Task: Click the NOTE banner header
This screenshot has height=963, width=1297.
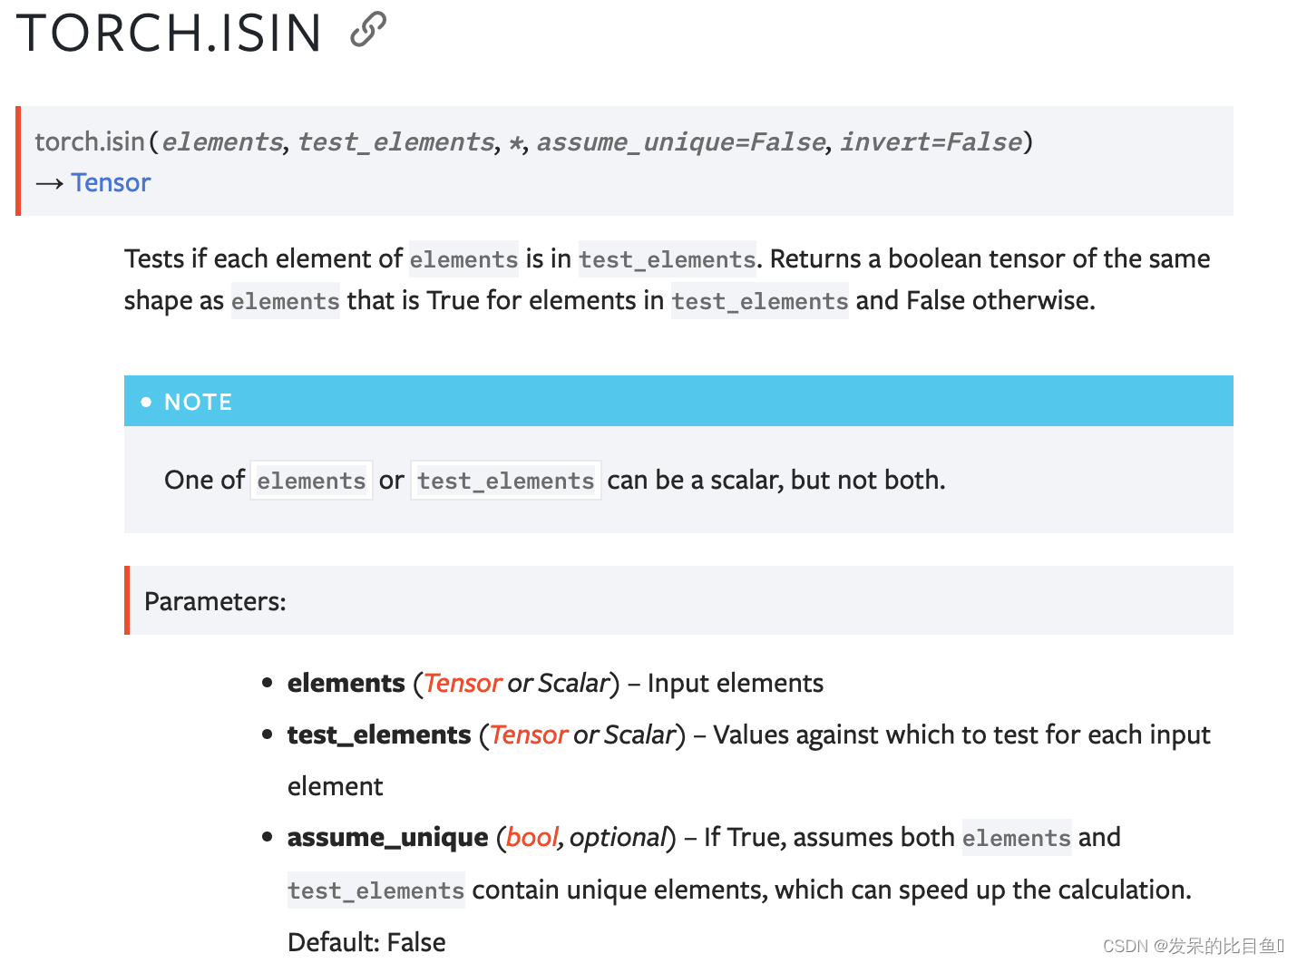Action: click(678, 402)
